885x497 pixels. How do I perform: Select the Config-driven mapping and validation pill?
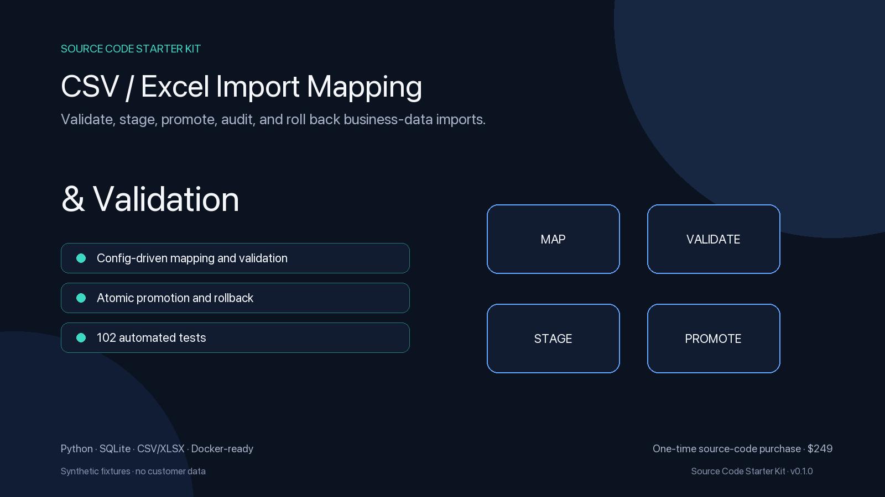click(235, 258)
